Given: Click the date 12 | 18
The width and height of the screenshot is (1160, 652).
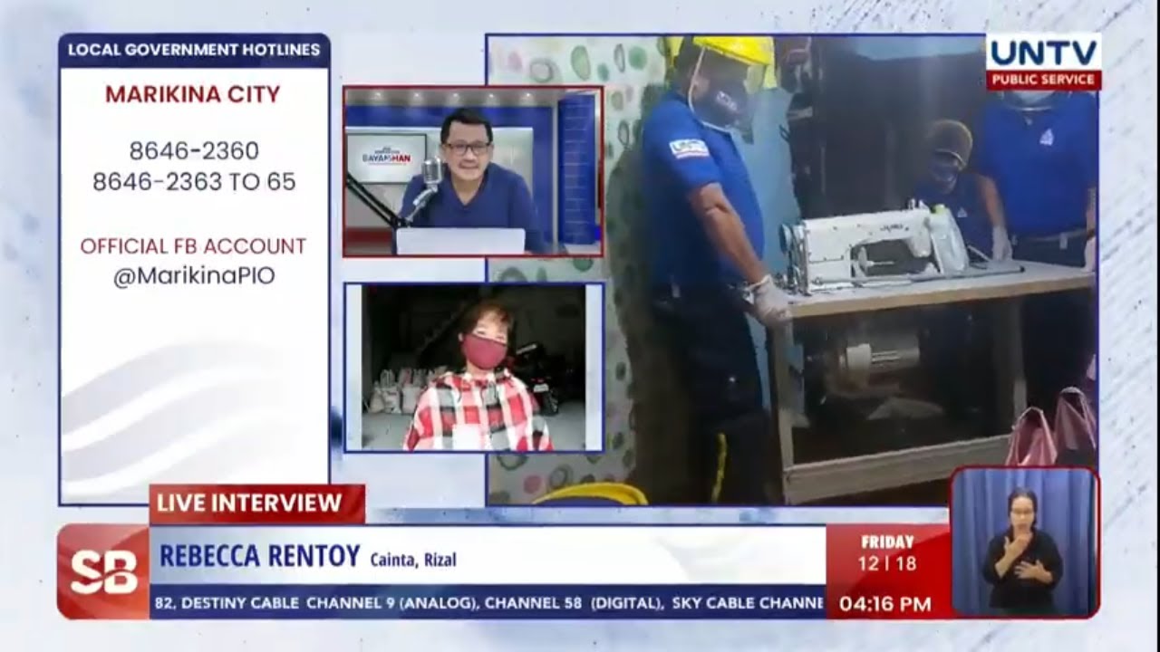Looking at the screenshot, I should tap(887, 563).
